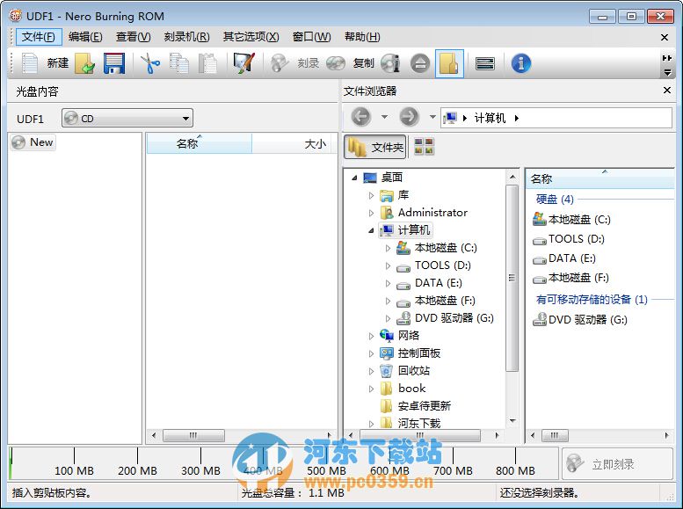Viewport: 683px width, 509px height.
Task: Select 本地磁盘 (F:) in the file list
Action: (571, 278)
